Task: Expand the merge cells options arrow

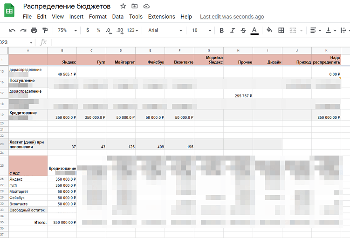Action: click(302, 31)
